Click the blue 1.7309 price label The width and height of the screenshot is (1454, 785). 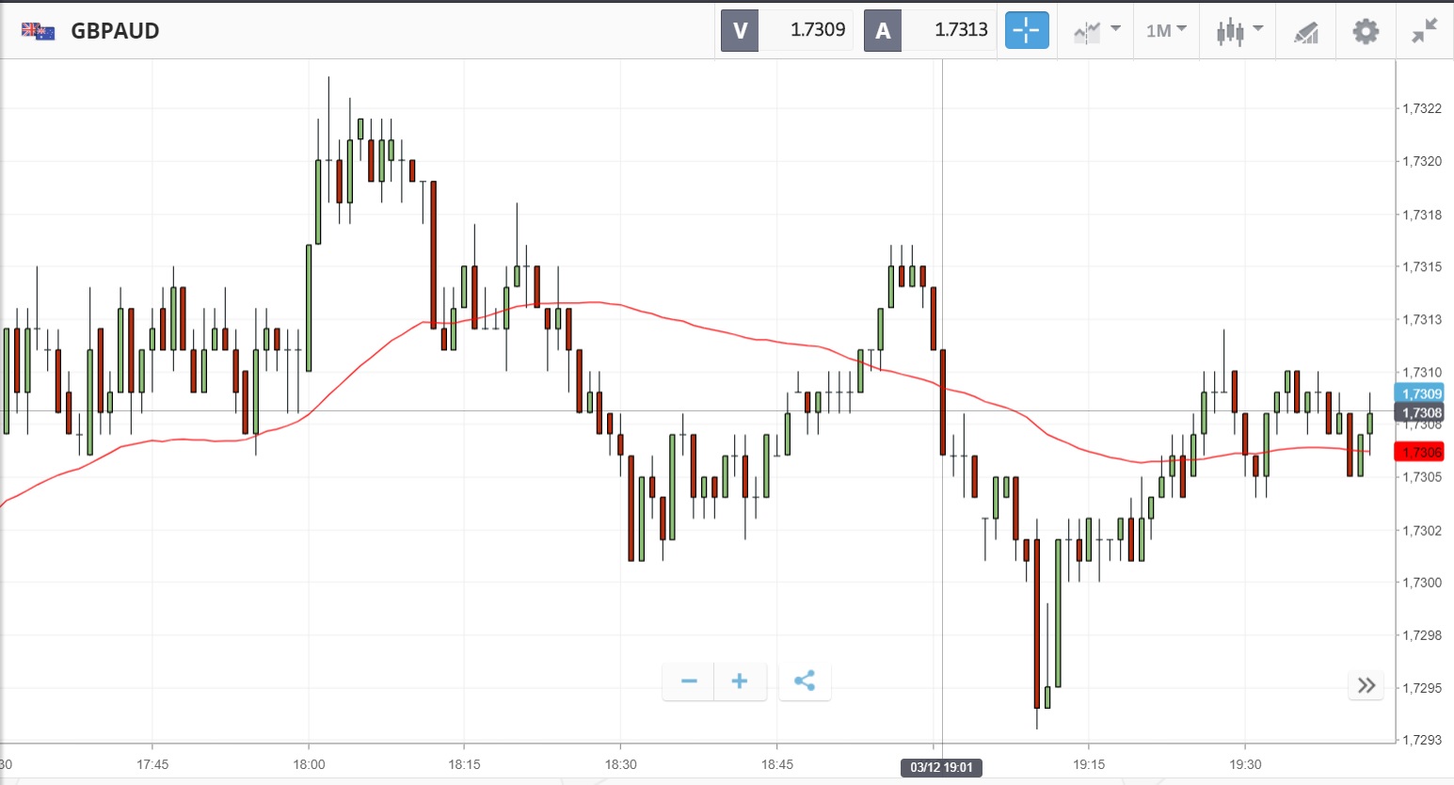[1418, 393]
